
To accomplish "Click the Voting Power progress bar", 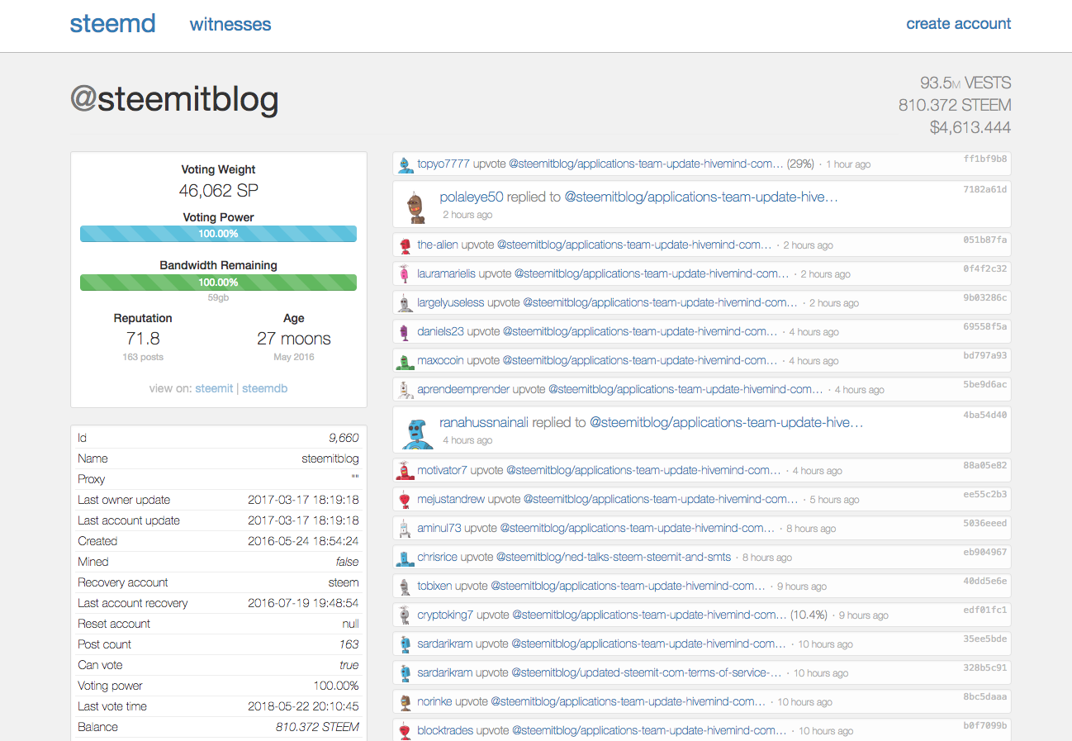I will tap(218, 234).
